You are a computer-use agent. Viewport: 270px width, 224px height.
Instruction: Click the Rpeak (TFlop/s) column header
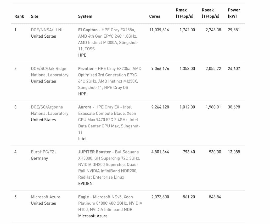(211, 13)
